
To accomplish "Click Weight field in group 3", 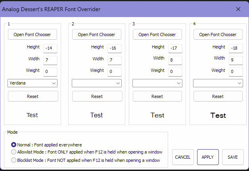I will point(175,72).
